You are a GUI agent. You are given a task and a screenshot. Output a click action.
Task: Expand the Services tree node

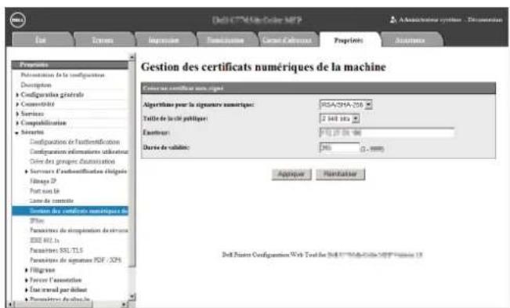(17, 114)
